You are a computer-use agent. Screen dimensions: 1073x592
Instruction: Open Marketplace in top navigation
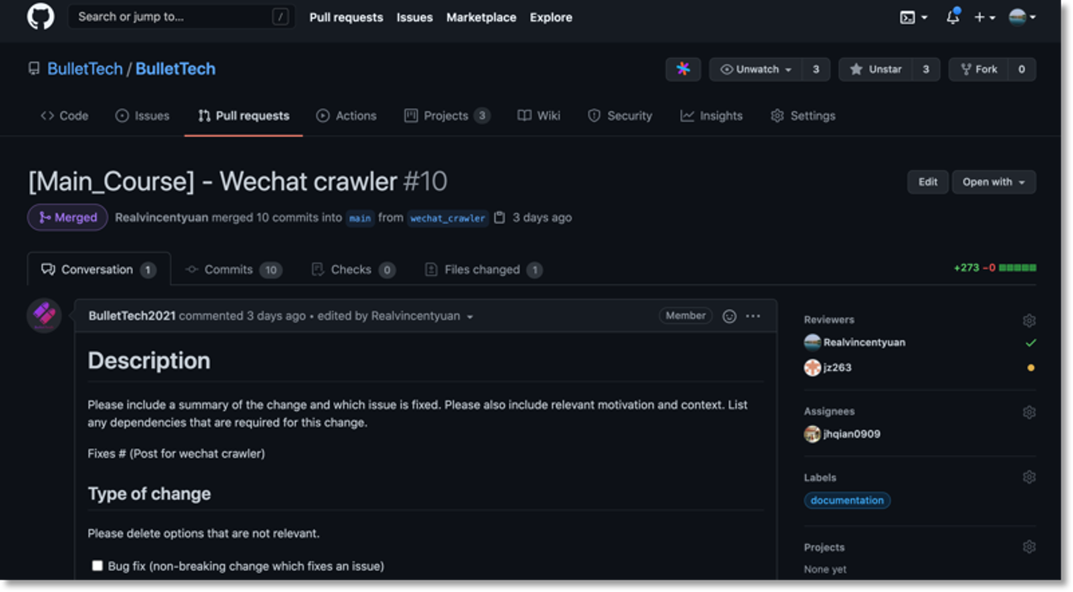481,17
